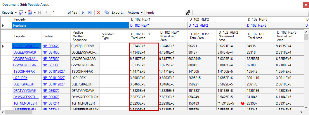Click the D_102_REP2 Normalized Area column header
Image resolution: width=309 pixels, height=115 pixels.
pyautogui.click(x=231, y=36)
